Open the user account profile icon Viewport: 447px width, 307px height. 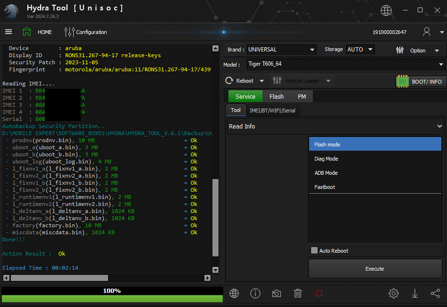427,32
